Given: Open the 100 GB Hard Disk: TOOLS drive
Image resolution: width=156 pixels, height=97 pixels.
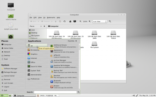Looking at the screenshot, I should (113, 35).
